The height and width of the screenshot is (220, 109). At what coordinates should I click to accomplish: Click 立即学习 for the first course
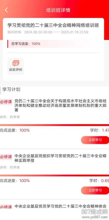coord(95,140)
